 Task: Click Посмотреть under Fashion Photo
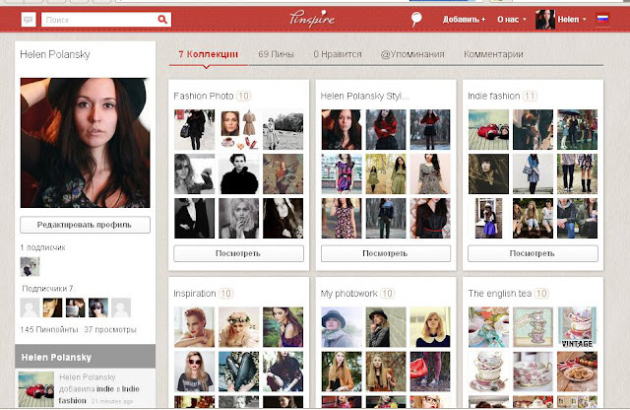coord(238,253)
